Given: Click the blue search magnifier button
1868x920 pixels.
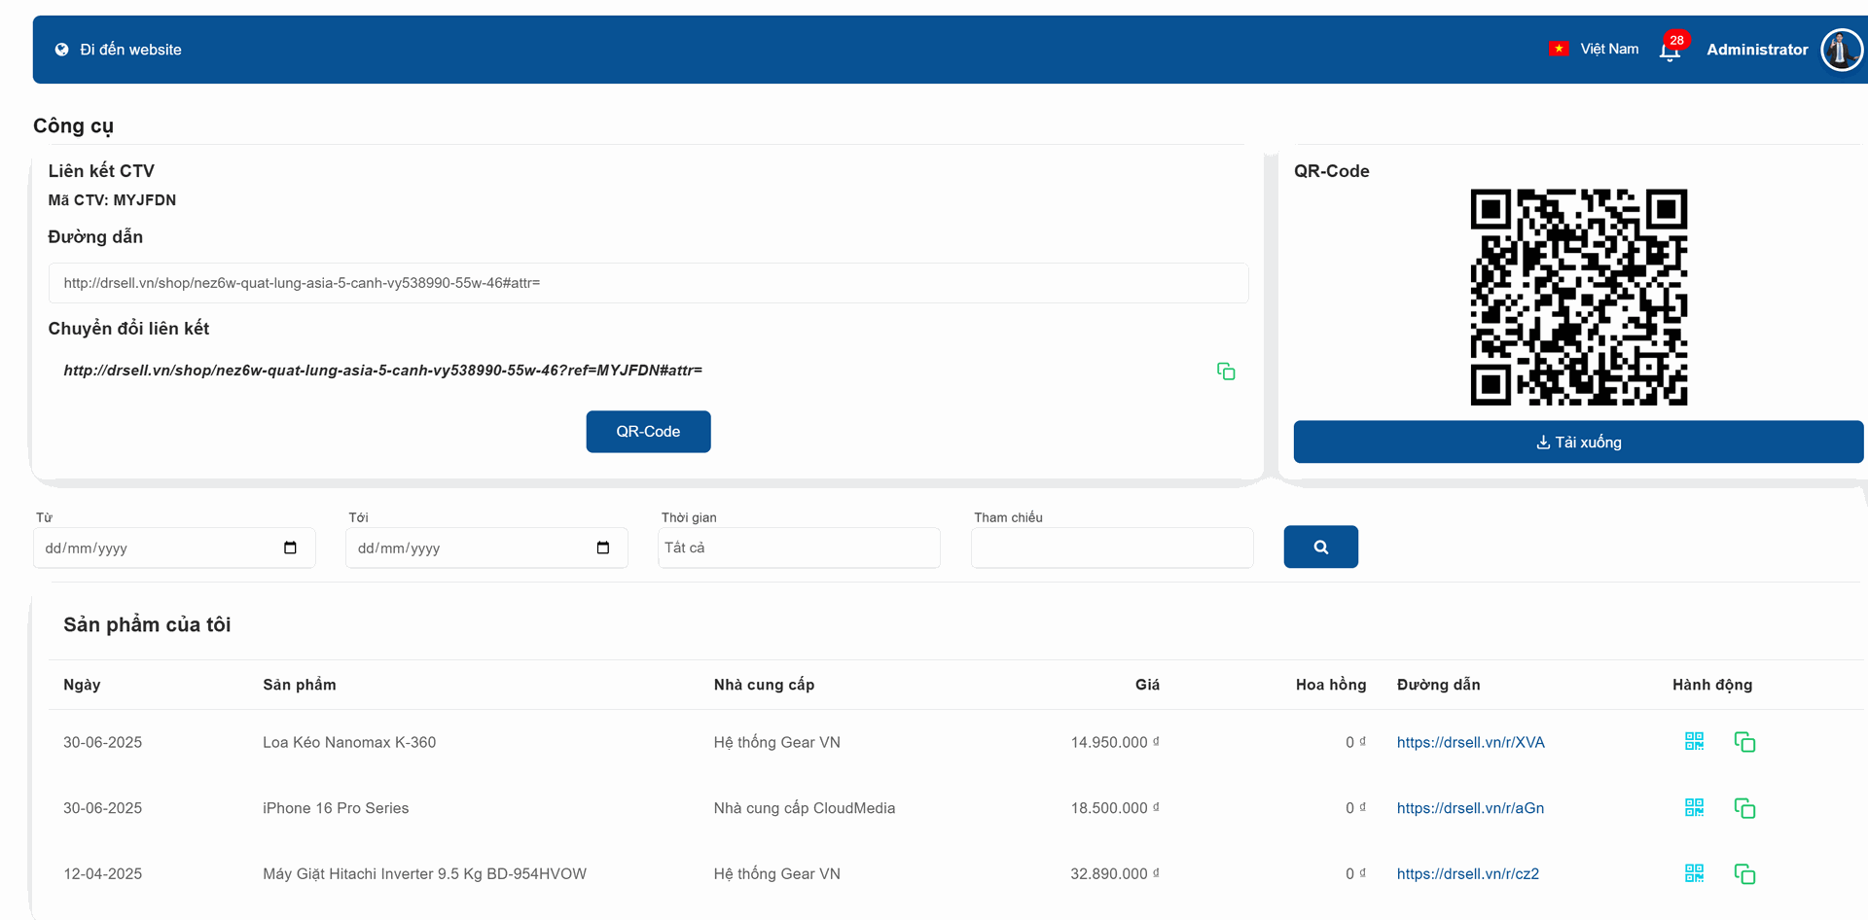Looking at the screenshot, I should [1321, 547].
